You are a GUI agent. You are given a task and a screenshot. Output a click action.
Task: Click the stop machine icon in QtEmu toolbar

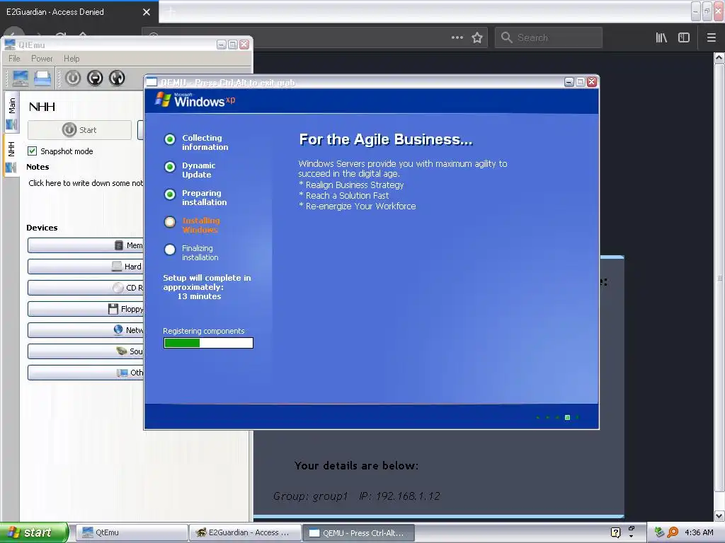[x=95, y=78]
